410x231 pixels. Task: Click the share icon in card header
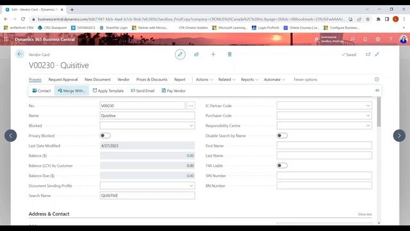[x=197, y=55]
